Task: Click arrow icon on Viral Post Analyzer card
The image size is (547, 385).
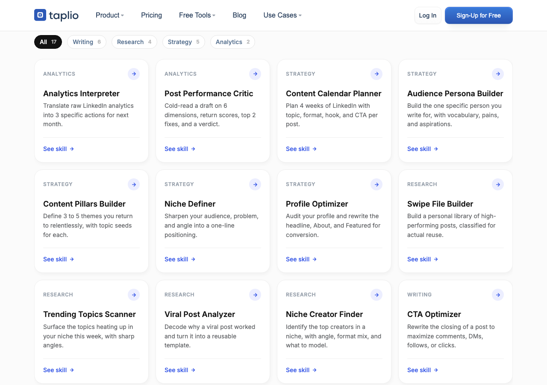Action: pos(255,295)
